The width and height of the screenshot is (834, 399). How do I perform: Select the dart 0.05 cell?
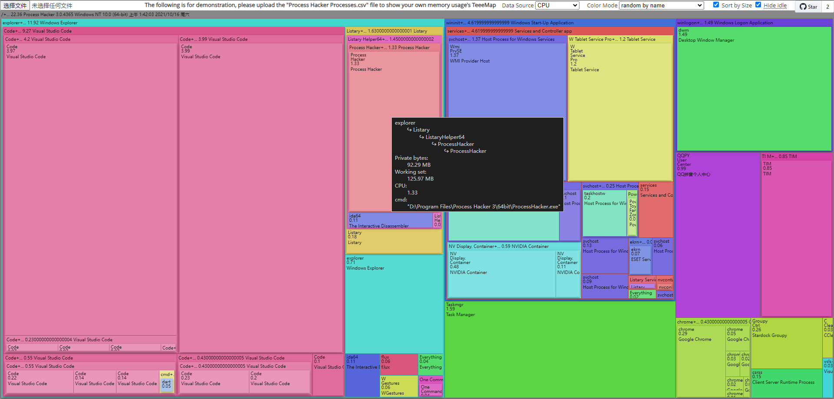coord(166,386)
